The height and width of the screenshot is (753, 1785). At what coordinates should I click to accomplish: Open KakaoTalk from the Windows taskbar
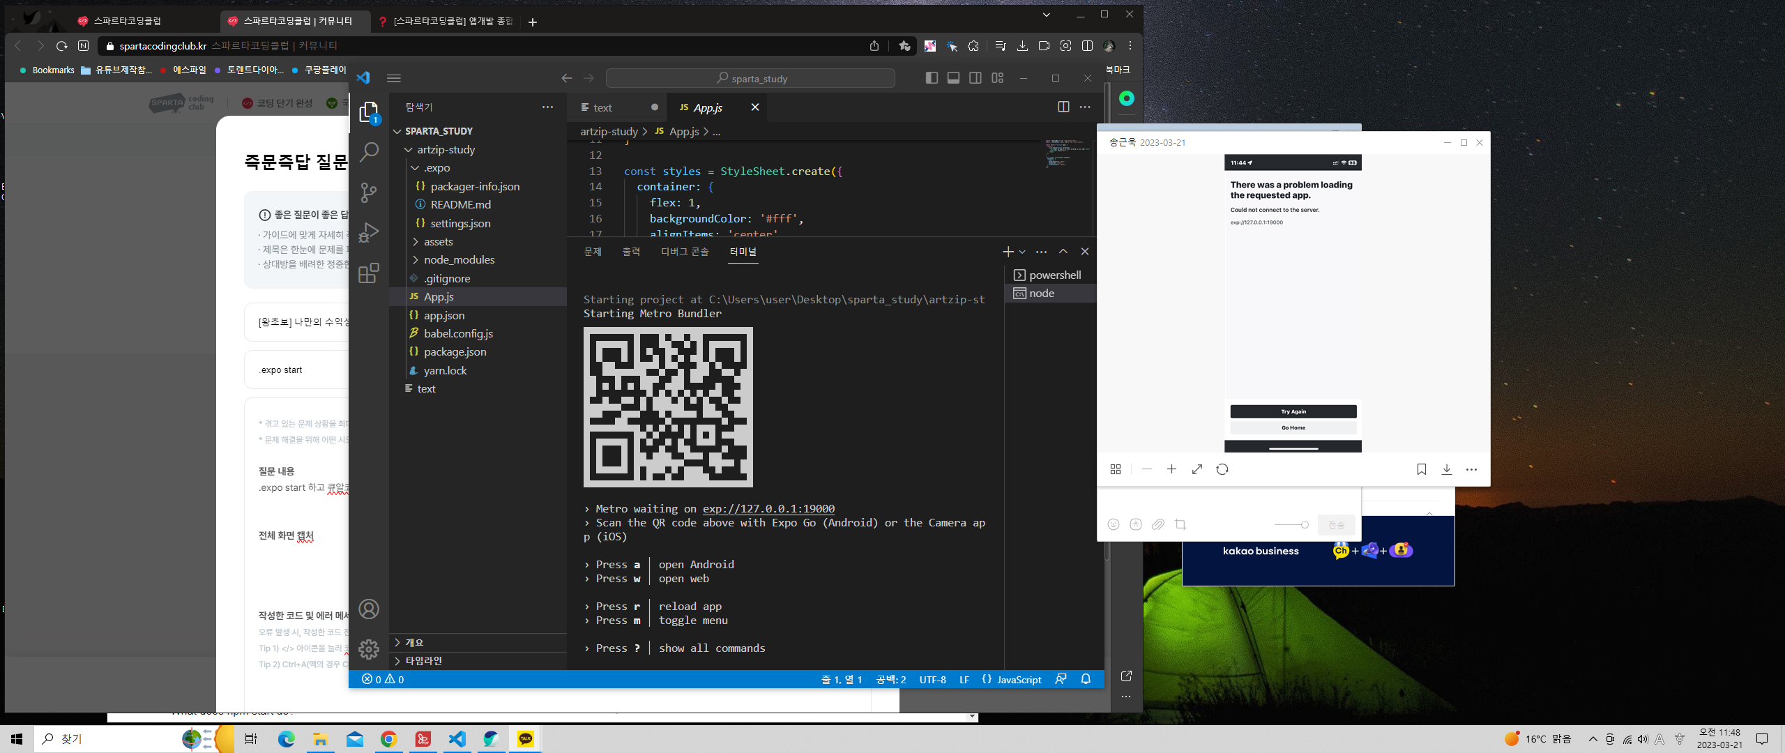(x=526, y=739)
